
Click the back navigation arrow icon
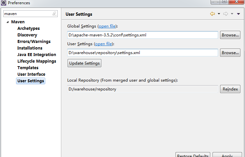(x=213, y=14)
